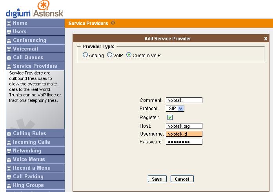Click the Username input field
This screenshot has height=192, width=273.
click(184, 134)
